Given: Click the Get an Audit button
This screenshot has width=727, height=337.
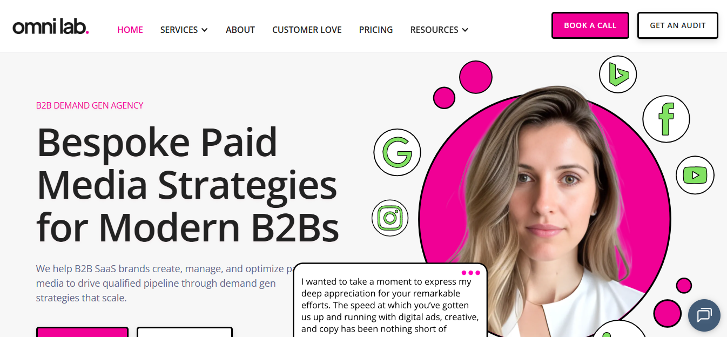Looking at the screenshot, I should [x=678, y=25].
